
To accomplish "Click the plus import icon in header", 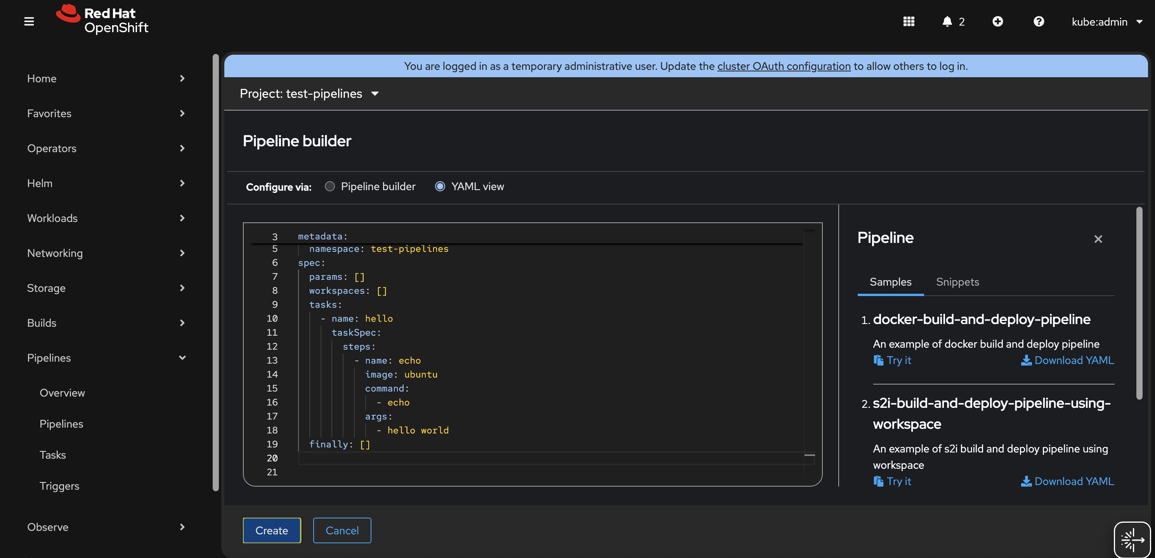I will (997, 21).
